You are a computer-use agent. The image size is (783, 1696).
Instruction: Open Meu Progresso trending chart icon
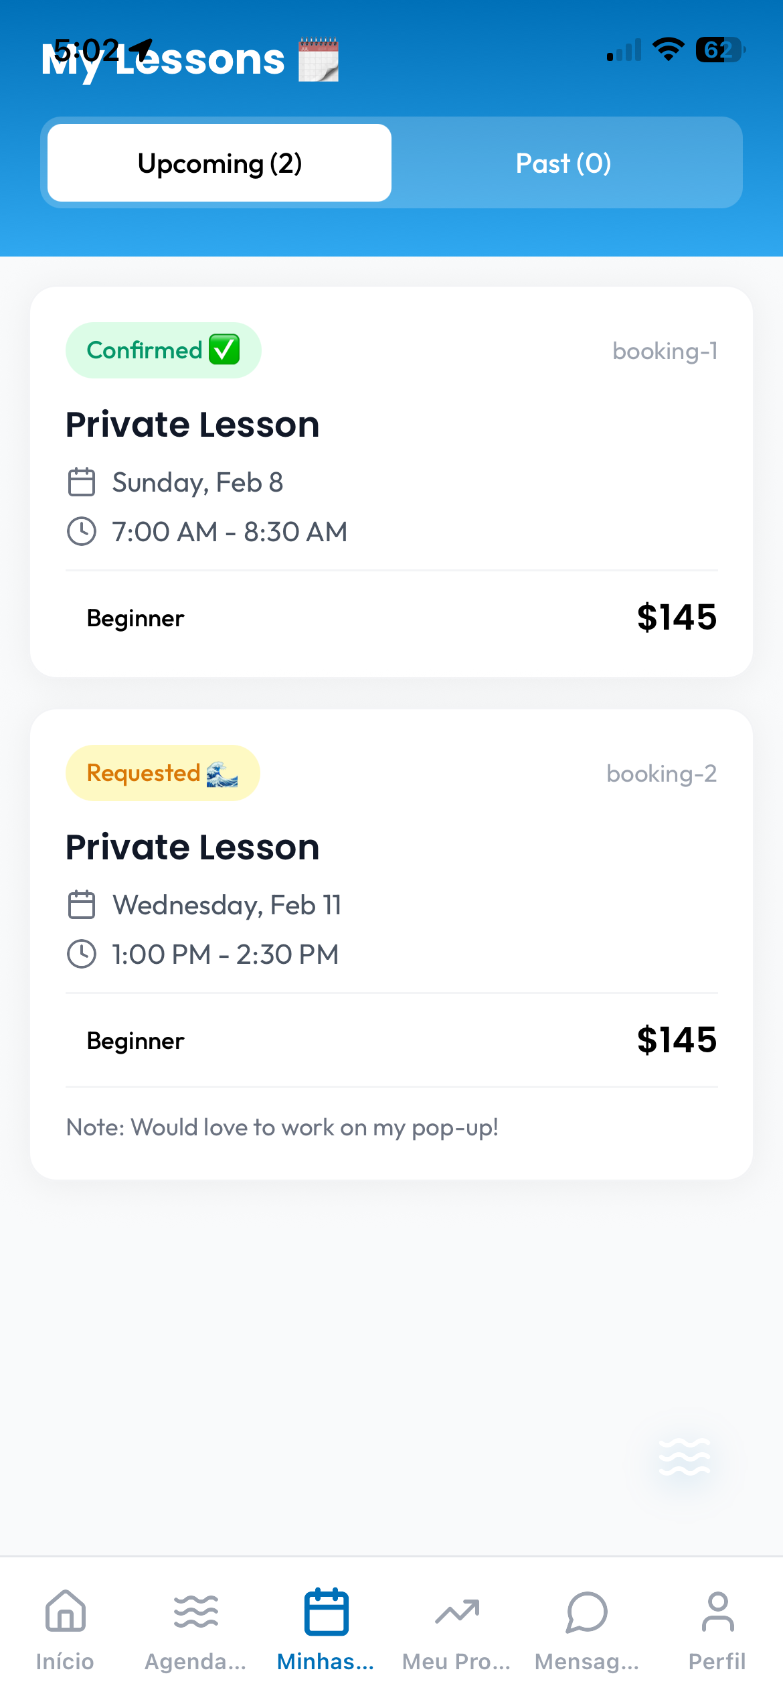(x=456, y=1612)
